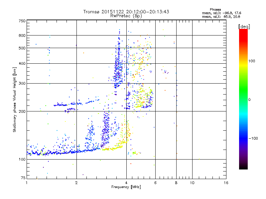Click the '16' MHz frequency tick label
This screenshot has width=266, height=199.
click(226, 183)
